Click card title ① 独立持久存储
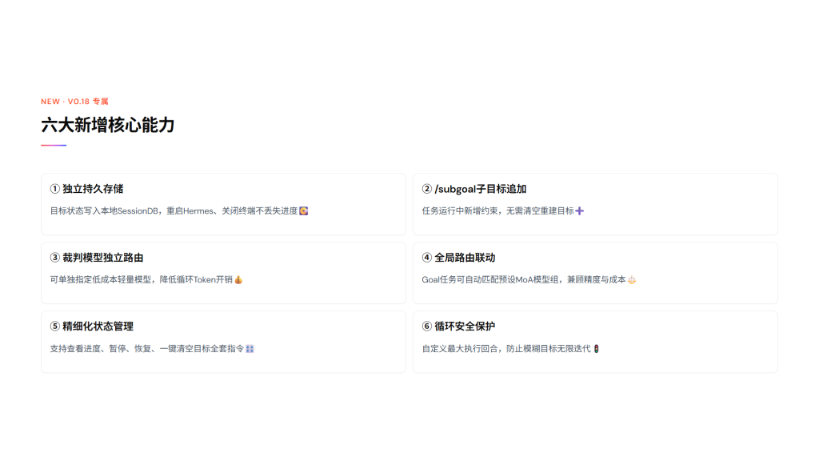 (86, 189)
